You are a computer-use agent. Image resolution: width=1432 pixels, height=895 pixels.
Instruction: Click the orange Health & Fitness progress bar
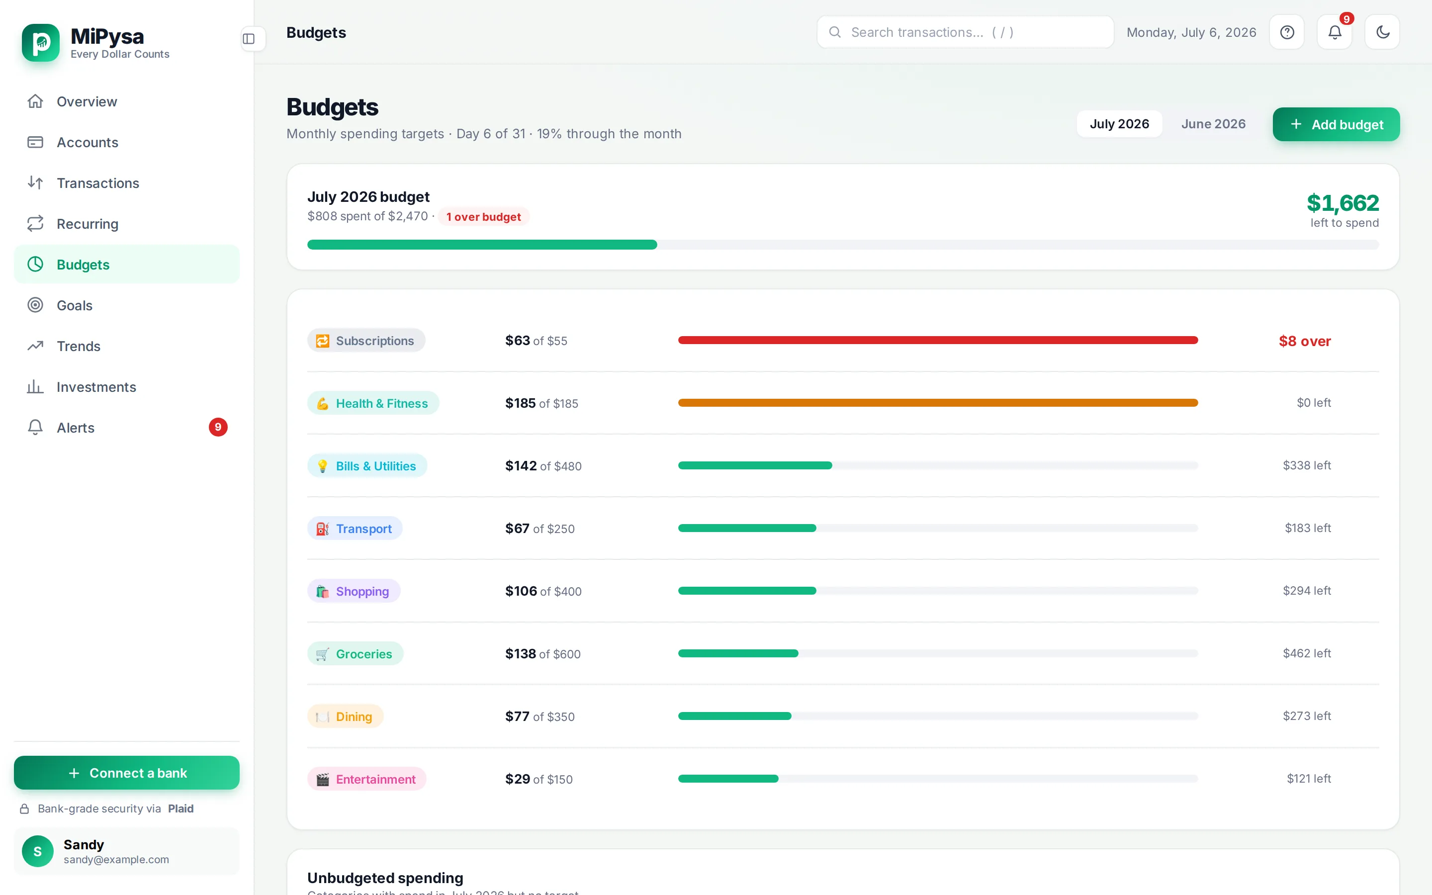coord(938,403)
